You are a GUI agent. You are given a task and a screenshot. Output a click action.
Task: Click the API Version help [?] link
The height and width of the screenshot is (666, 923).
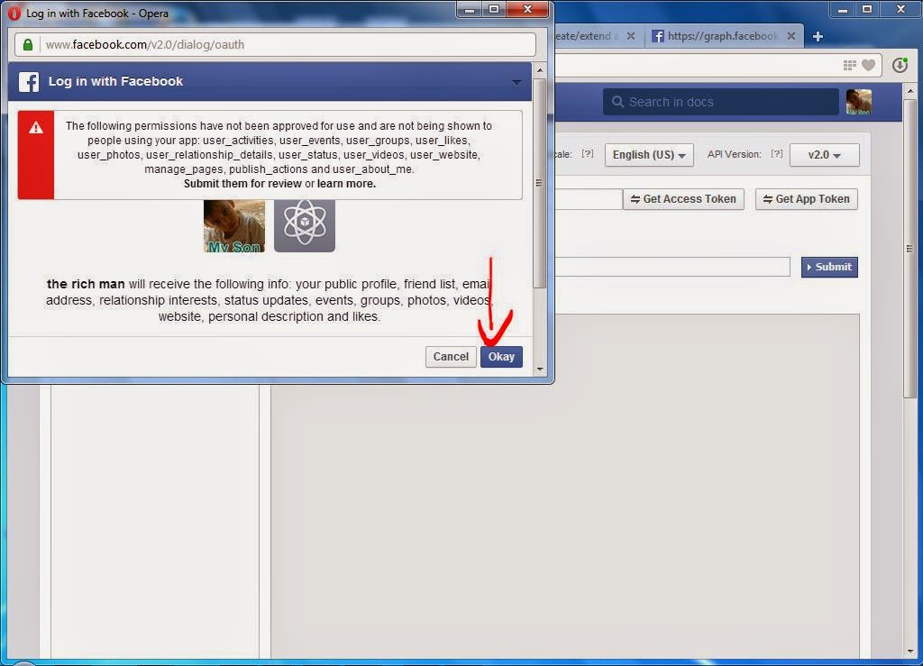tap(777, 153)
